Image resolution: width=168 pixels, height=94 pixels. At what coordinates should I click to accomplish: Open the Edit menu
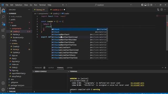coord(12,5)
